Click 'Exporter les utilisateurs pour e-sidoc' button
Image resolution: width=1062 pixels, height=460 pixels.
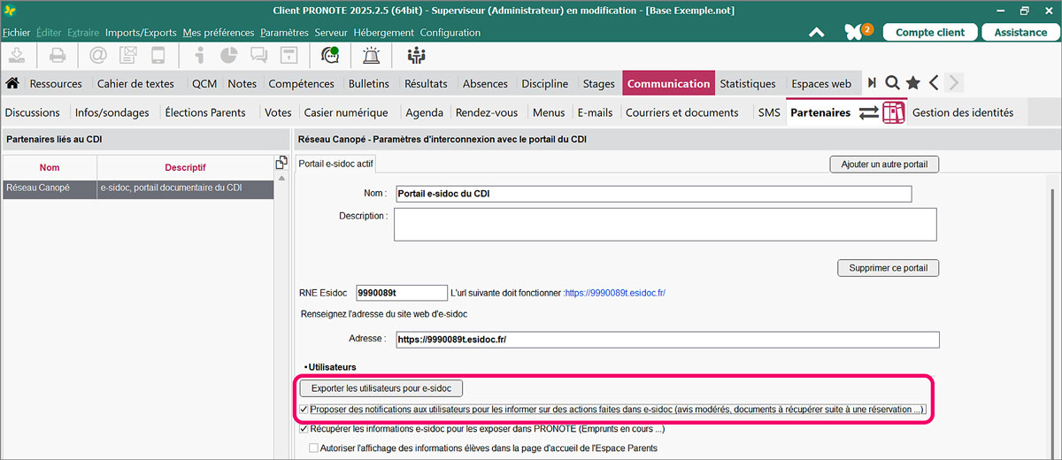pyautogui.click(x=381, y=388)
